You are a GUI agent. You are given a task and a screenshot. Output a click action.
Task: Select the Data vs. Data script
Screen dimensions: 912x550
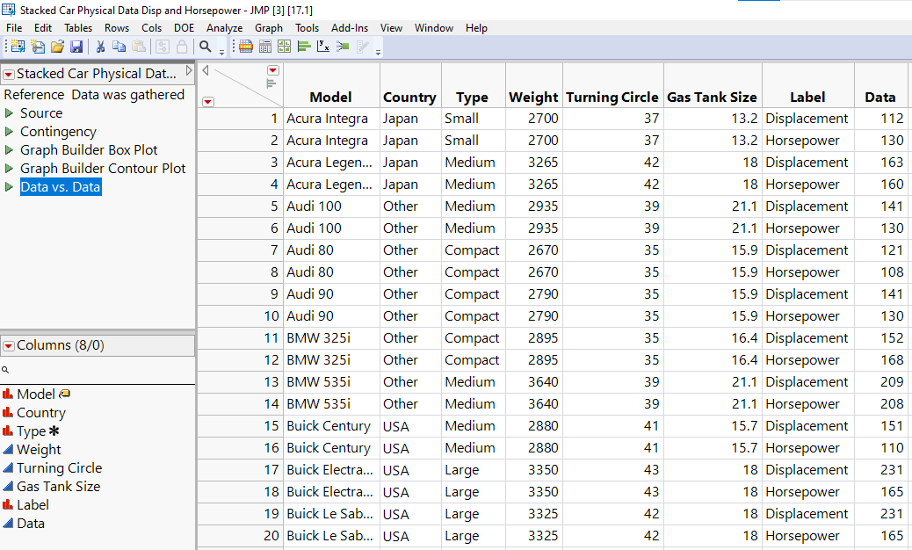tap(61, 186)
